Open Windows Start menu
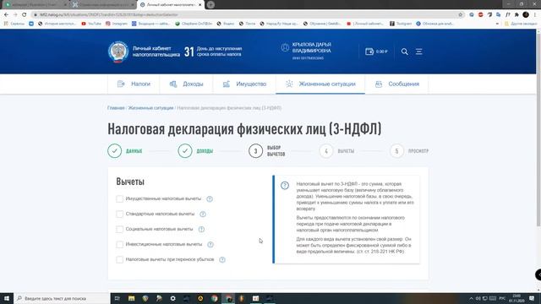 point(7,298)
